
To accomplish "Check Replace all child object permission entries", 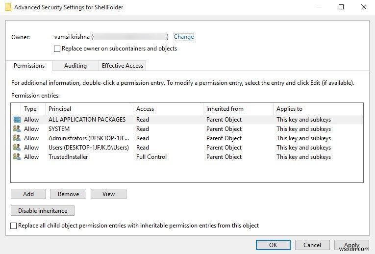I will pyautogui.click(x=14, y=226).
